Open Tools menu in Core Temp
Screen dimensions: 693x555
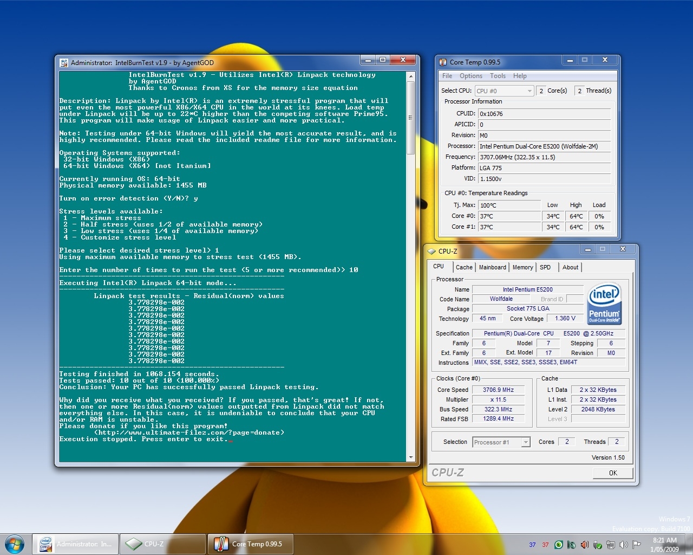pos(498,76)
